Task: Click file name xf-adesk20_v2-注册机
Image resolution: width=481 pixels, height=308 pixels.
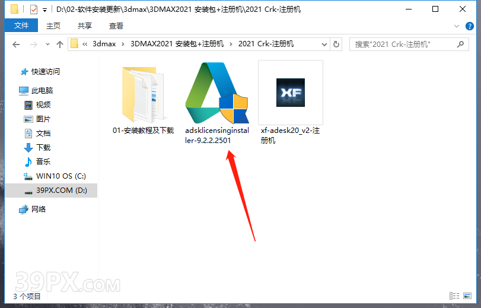Action: [291, 135]
